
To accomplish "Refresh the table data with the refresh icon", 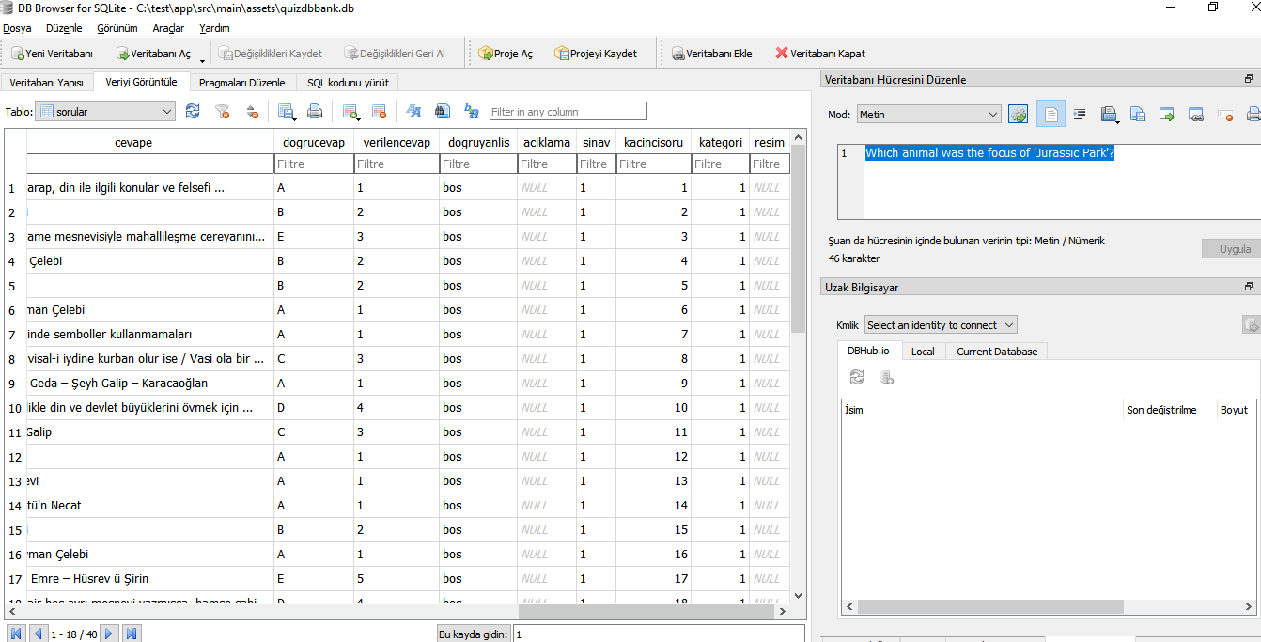I will coord(193,111).
